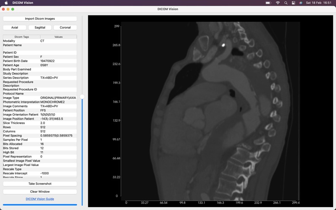Select Bits Stored value 12
The width and height of the screenshot is (336, 210).
(x=42, y=148)
